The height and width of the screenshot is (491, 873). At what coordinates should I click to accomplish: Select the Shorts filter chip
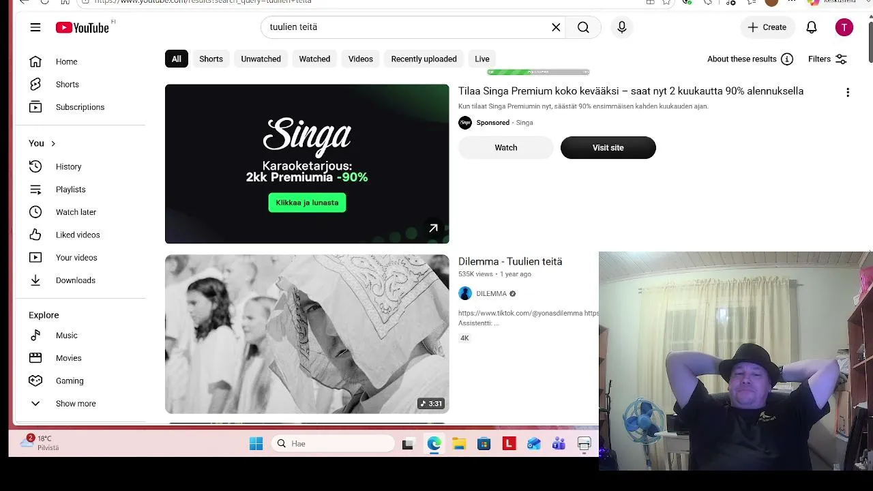[x=211, y=59]
